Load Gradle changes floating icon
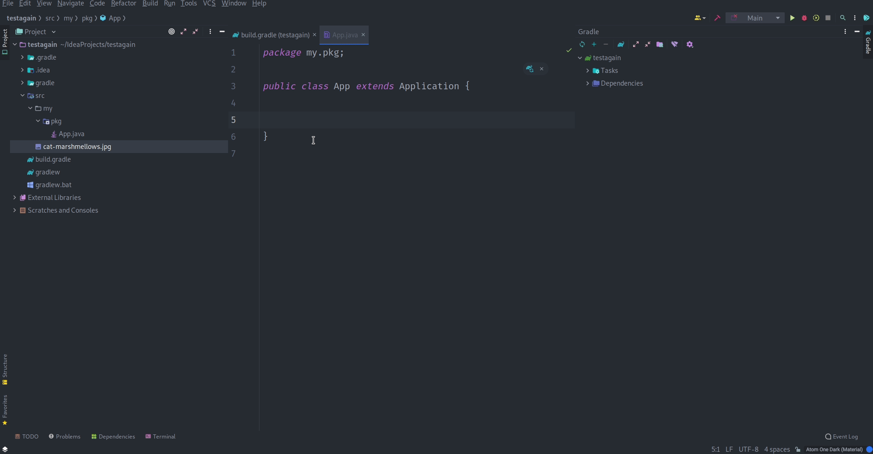Image resolution: width=873 pixels, height=454 pixels. click(x=529, y=69)
